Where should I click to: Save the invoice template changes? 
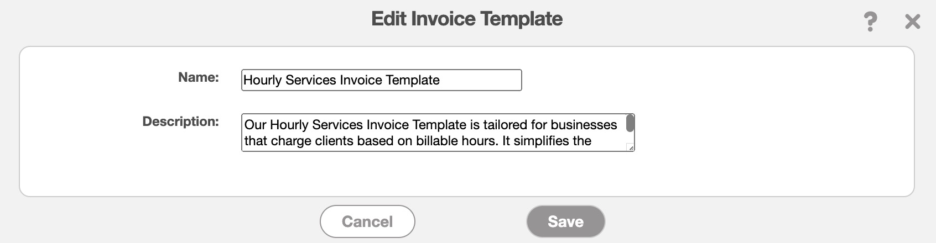coord(565,221)
